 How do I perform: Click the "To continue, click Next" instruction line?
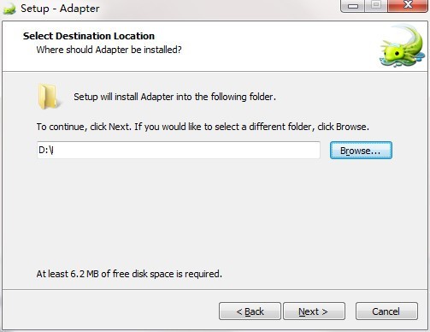[203, 127]
